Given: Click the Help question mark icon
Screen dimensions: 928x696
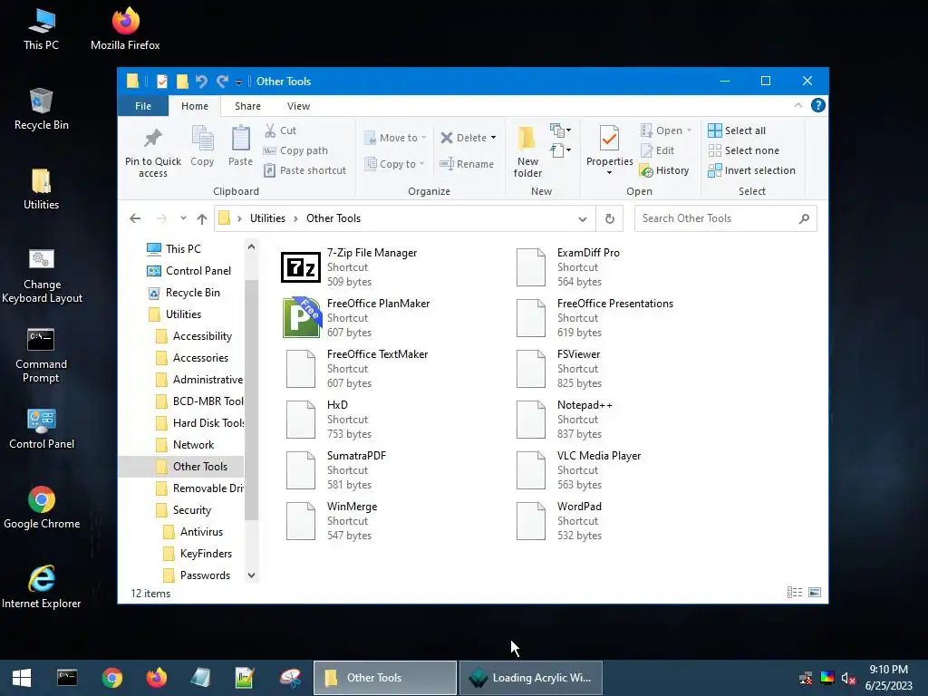Looking at the screenshot, I should click(818, 105).
